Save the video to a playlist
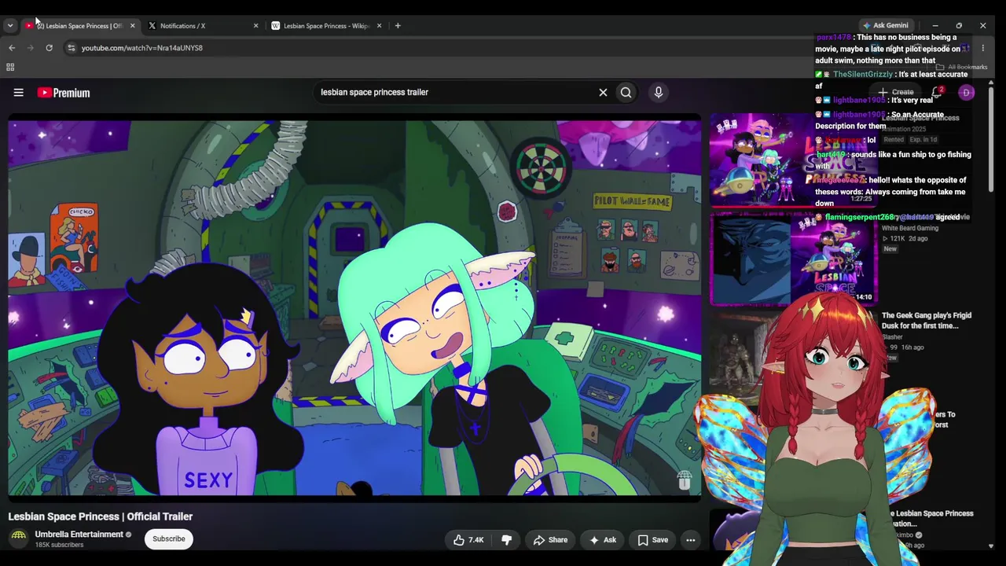1006x566 pixels. (x=652, y=540)
